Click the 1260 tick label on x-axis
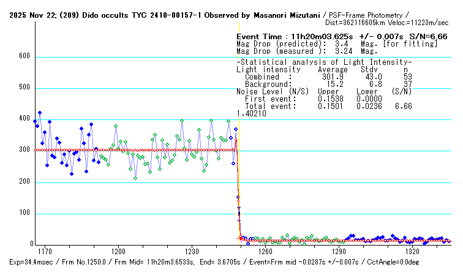 pyautogui.click(x=265, y=252)
